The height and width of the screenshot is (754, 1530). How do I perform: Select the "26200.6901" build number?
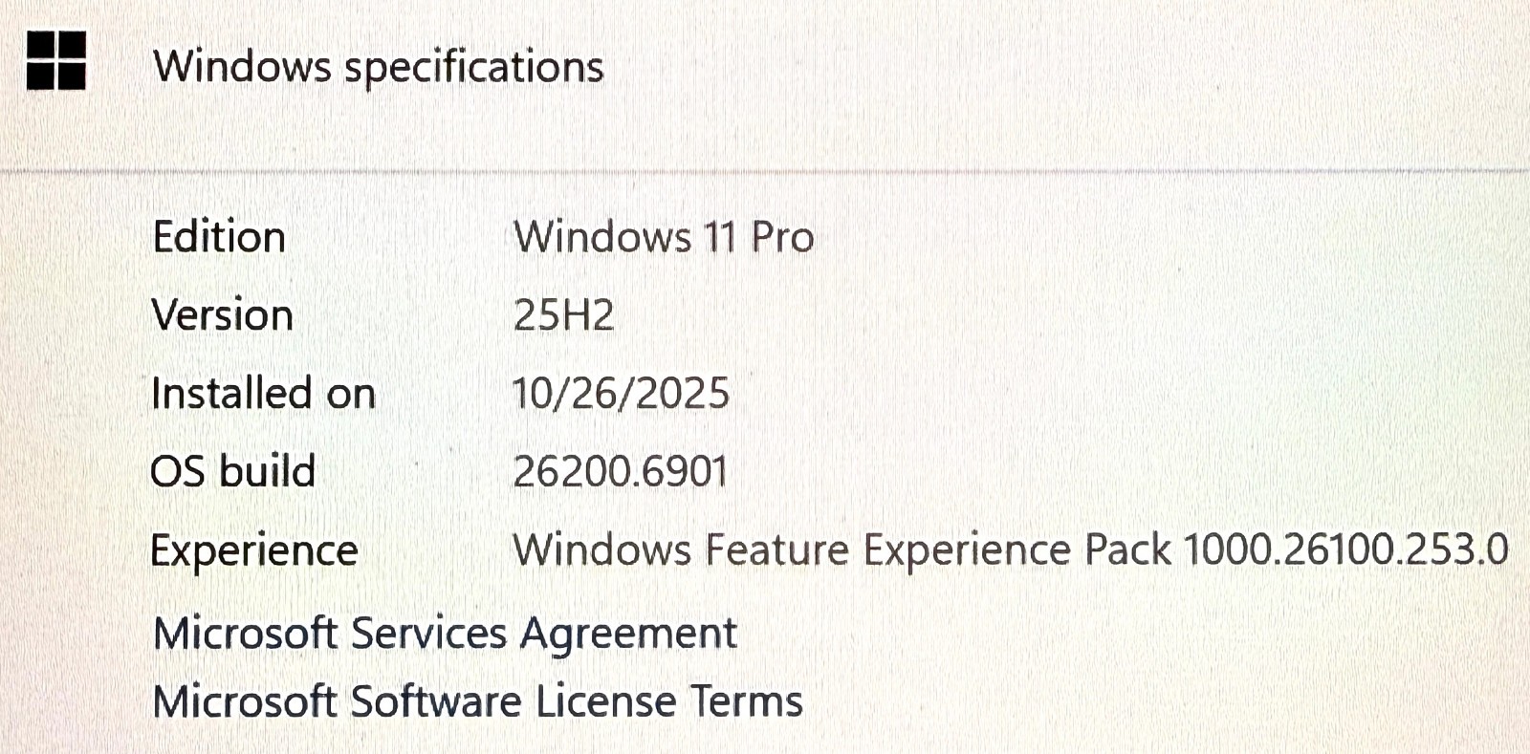point(621,472)
